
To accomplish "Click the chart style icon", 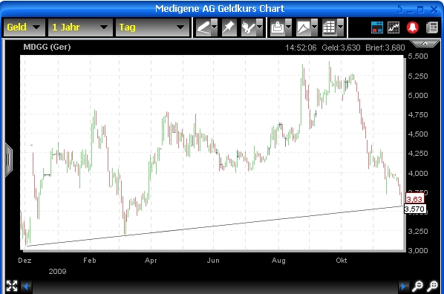I will point(304,27).
